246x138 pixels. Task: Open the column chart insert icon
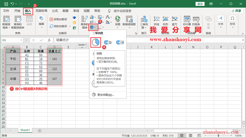point(92,17)
